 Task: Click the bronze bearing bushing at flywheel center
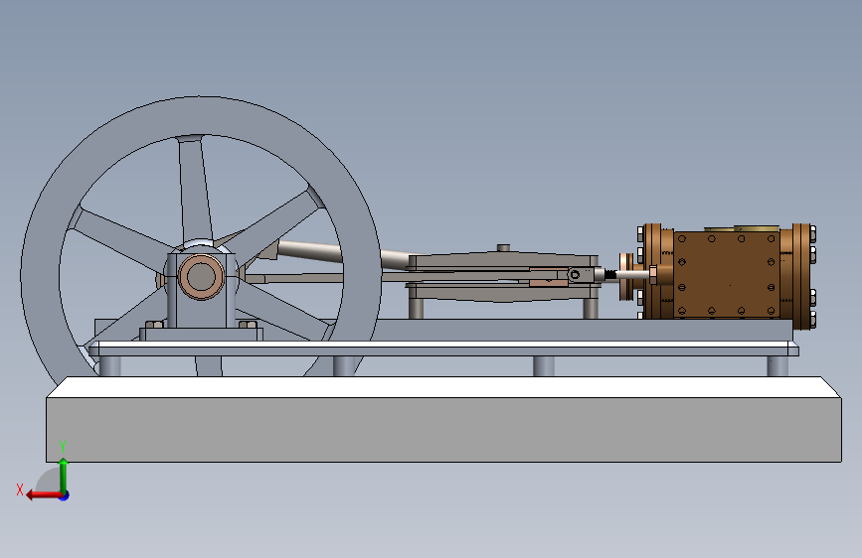[201, 277]
